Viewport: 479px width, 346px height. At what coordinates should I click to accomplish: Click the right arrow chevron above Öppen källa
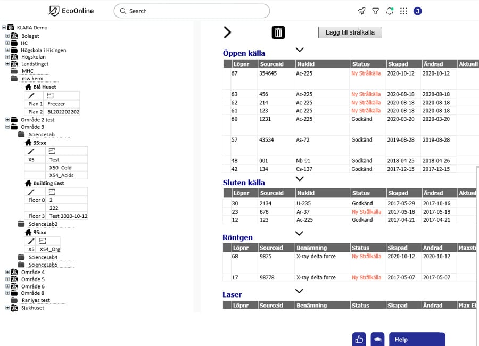click(x=227, y=32)
